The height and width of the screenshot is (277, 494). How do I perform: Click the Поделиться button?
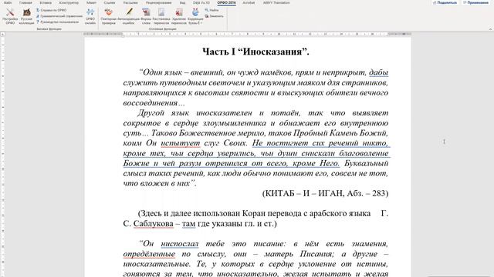(x=445, y=2)
